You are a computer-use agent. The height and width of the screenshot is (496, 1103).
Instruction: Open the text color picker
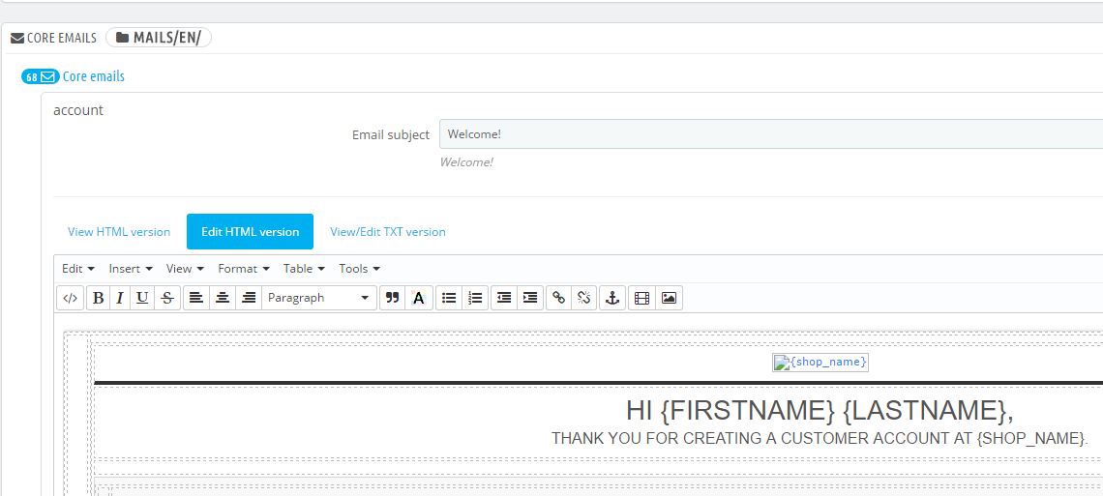click(x=419, y=298)
